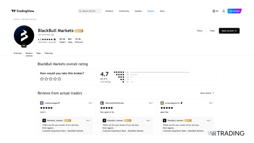Click accountgame123's avatar icon
The width and height of the screenshot is (254, 143).
tap(162, 103)
